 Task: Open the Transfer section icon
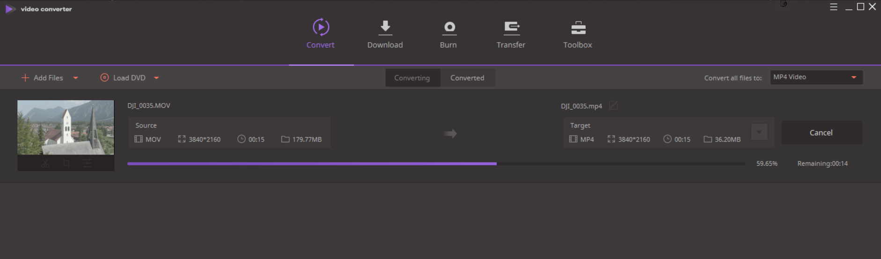(x=511, y=28)
